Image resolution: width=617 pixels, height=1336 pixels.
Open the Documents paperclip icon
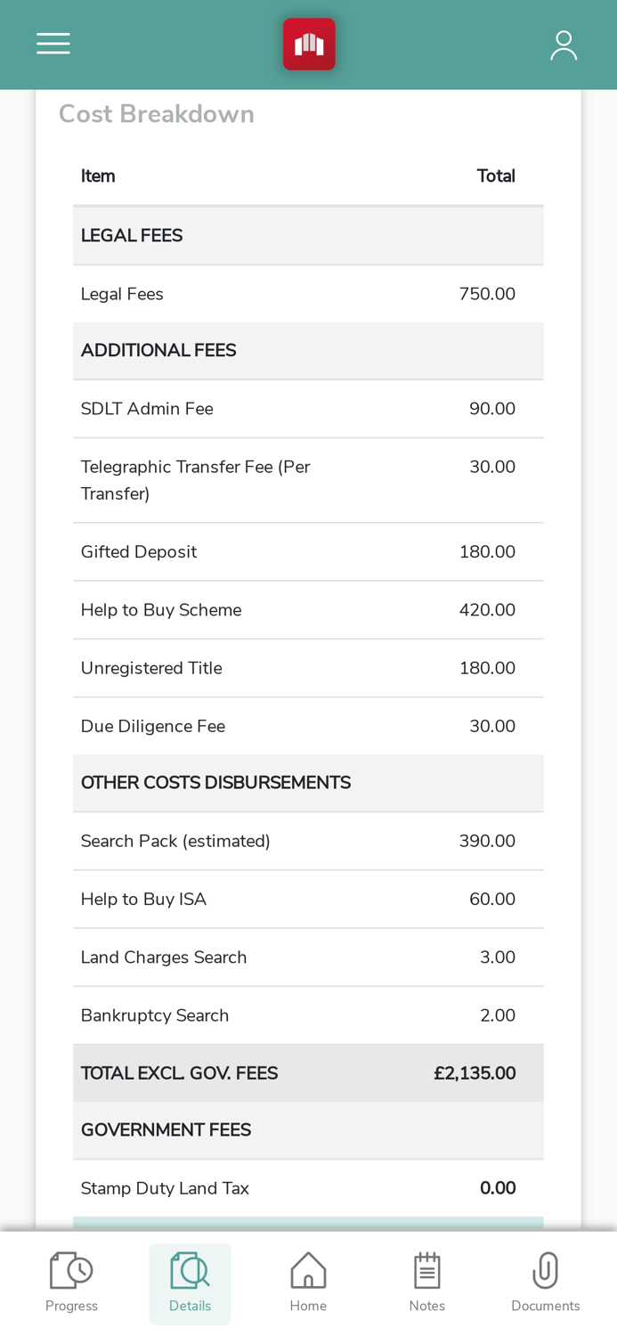[x=545, y=1283]
